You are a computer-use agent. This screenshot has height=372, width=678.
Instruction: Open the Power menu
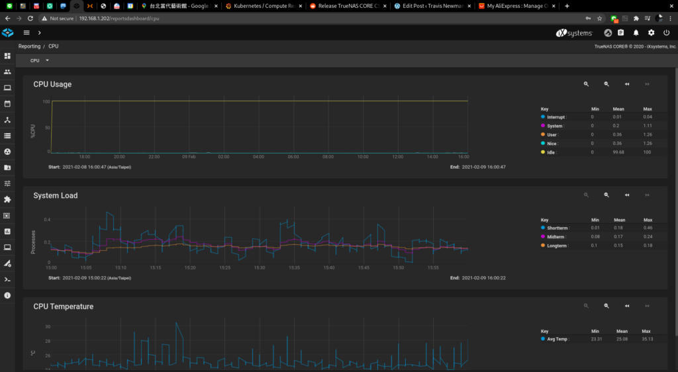click(x=666, y=33)
